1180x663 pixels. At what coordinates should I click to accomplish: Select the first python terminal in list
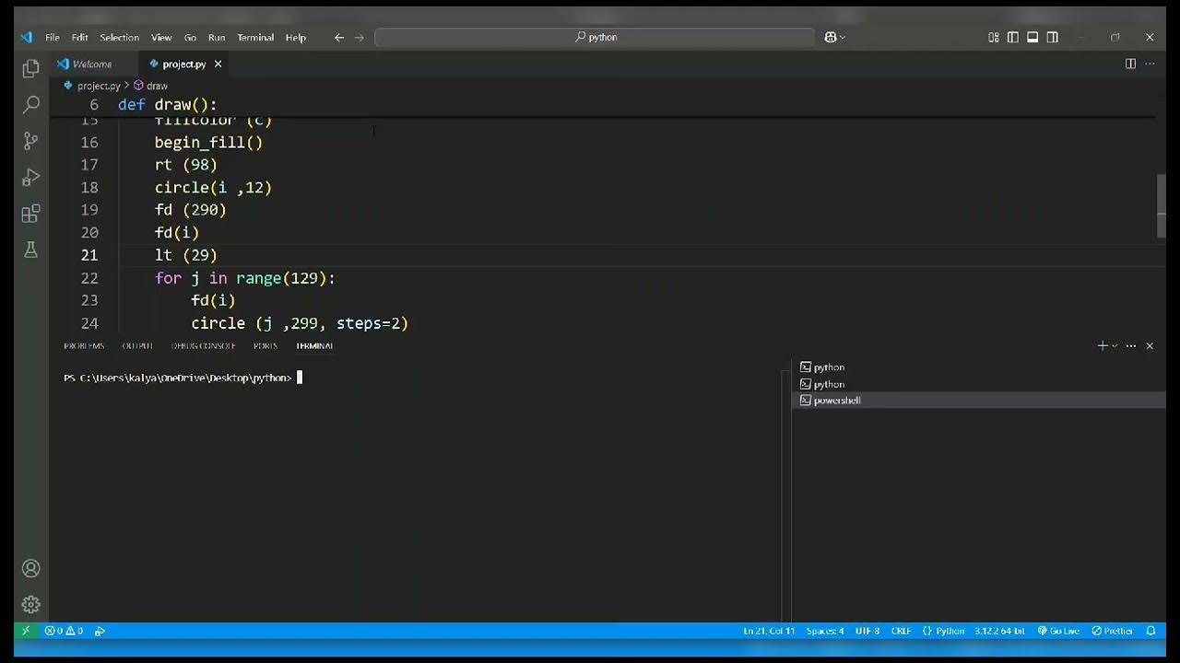[x=978, y=367]
